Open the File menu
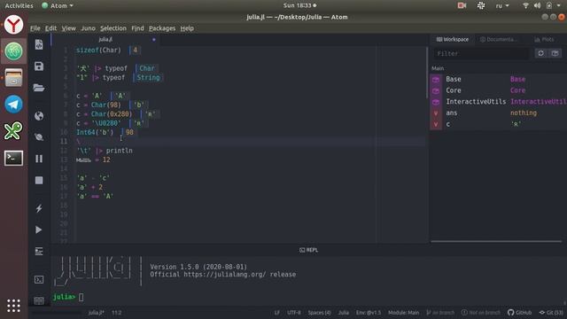 click(x=35, y=28)
